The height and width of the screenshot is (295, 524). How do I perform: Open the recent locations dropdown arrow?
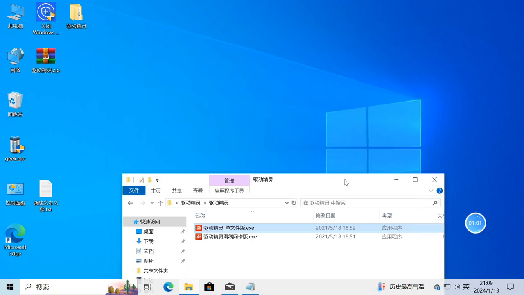(x=152, y=203)
